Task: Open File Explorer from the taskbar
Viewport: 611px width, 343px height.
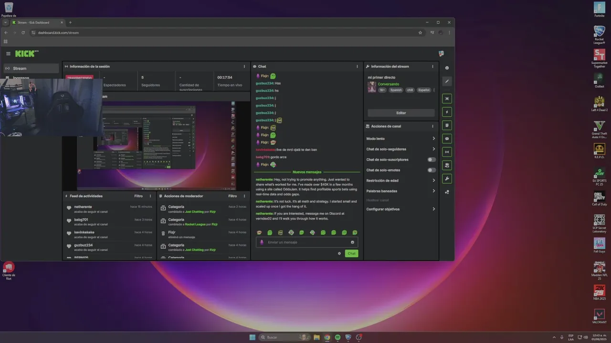Action: pos(316,337)
